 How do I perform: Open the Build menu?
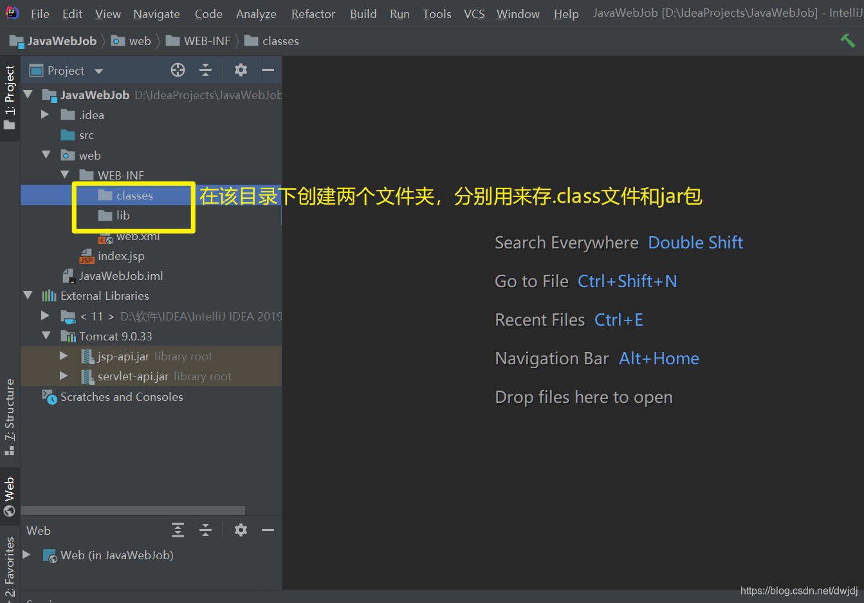point(363,14)
